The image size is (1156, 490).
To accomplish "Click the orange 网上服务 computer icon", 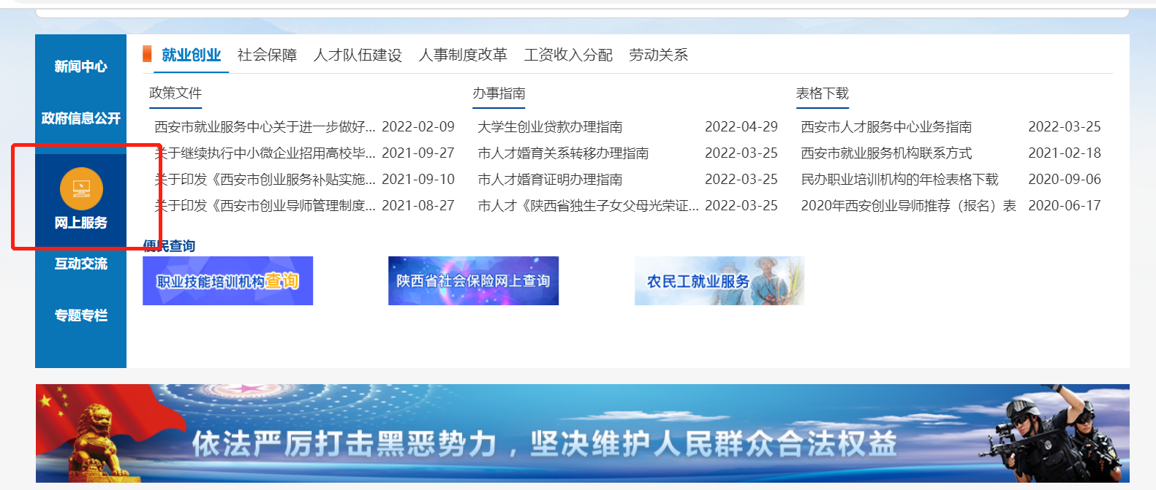I will [x=81, y=188].
